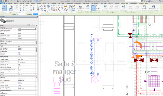Click the properties panel vertical scrollbar
This screenshot has height=96, width=163.
(37, 55)
